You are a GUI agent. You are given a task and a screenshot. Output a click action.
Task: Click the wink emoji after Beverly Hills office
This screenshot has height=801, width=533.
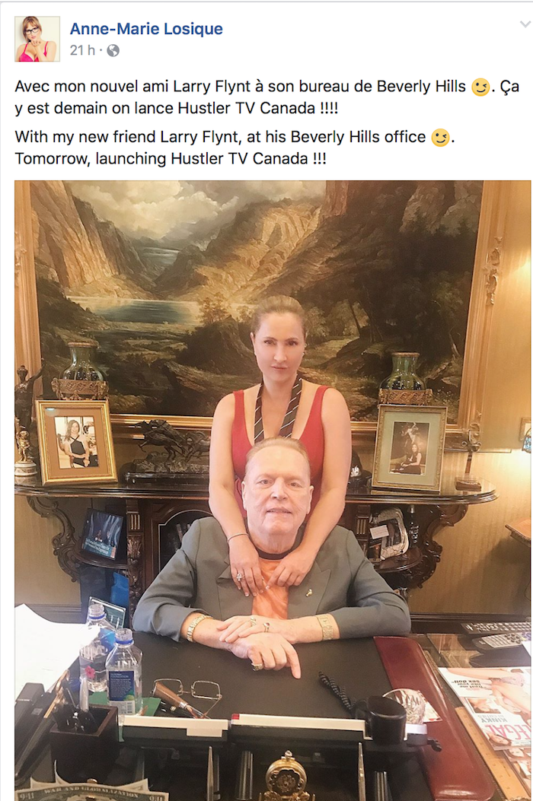(440, 138)
